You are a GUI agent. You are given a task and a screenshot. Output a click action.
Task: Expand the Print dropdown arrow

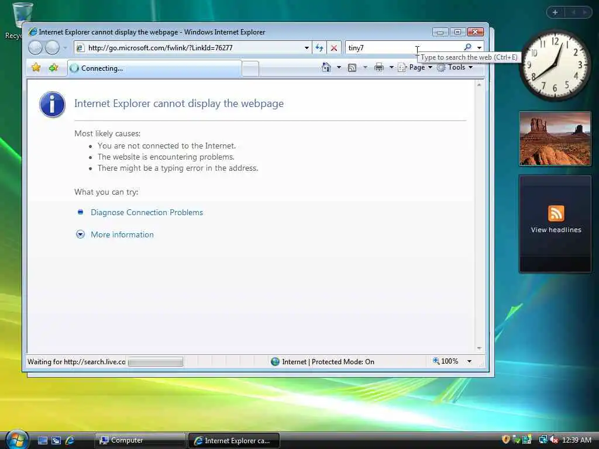[391, 68]
